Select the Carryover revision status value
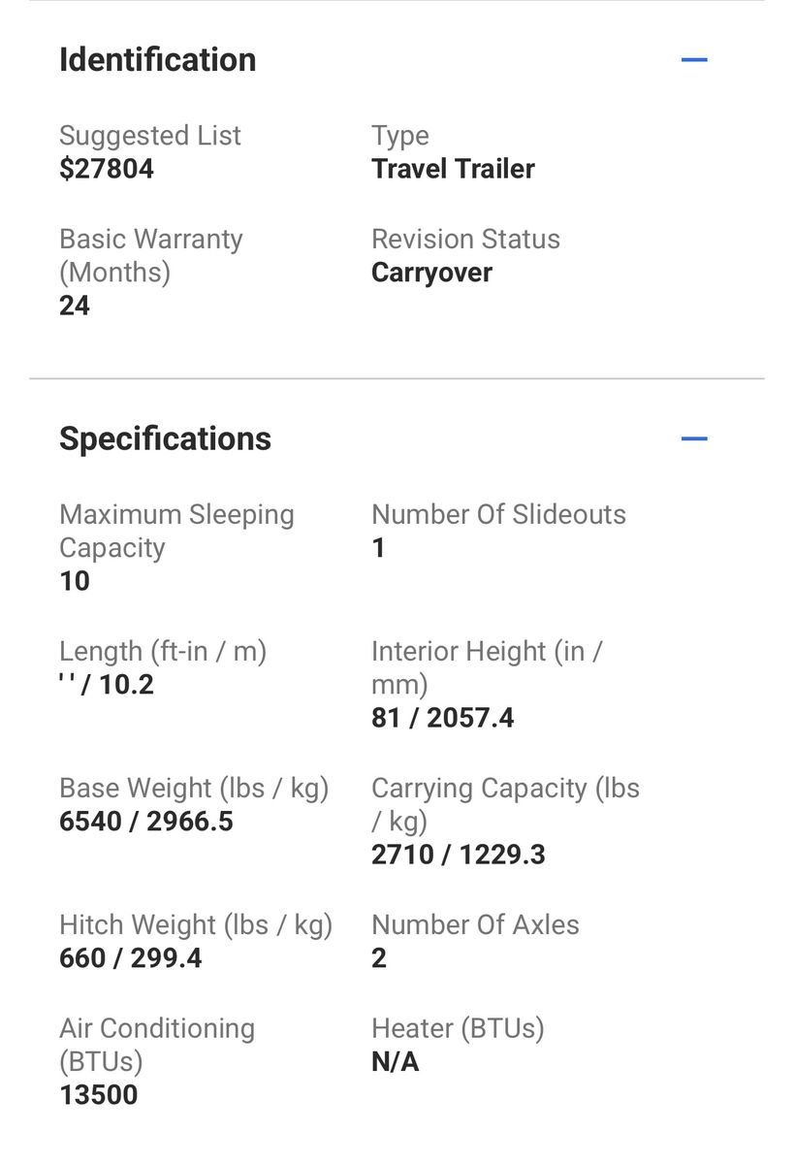The width and height of the screenshot is (794, 1164). tap(431, 273)
